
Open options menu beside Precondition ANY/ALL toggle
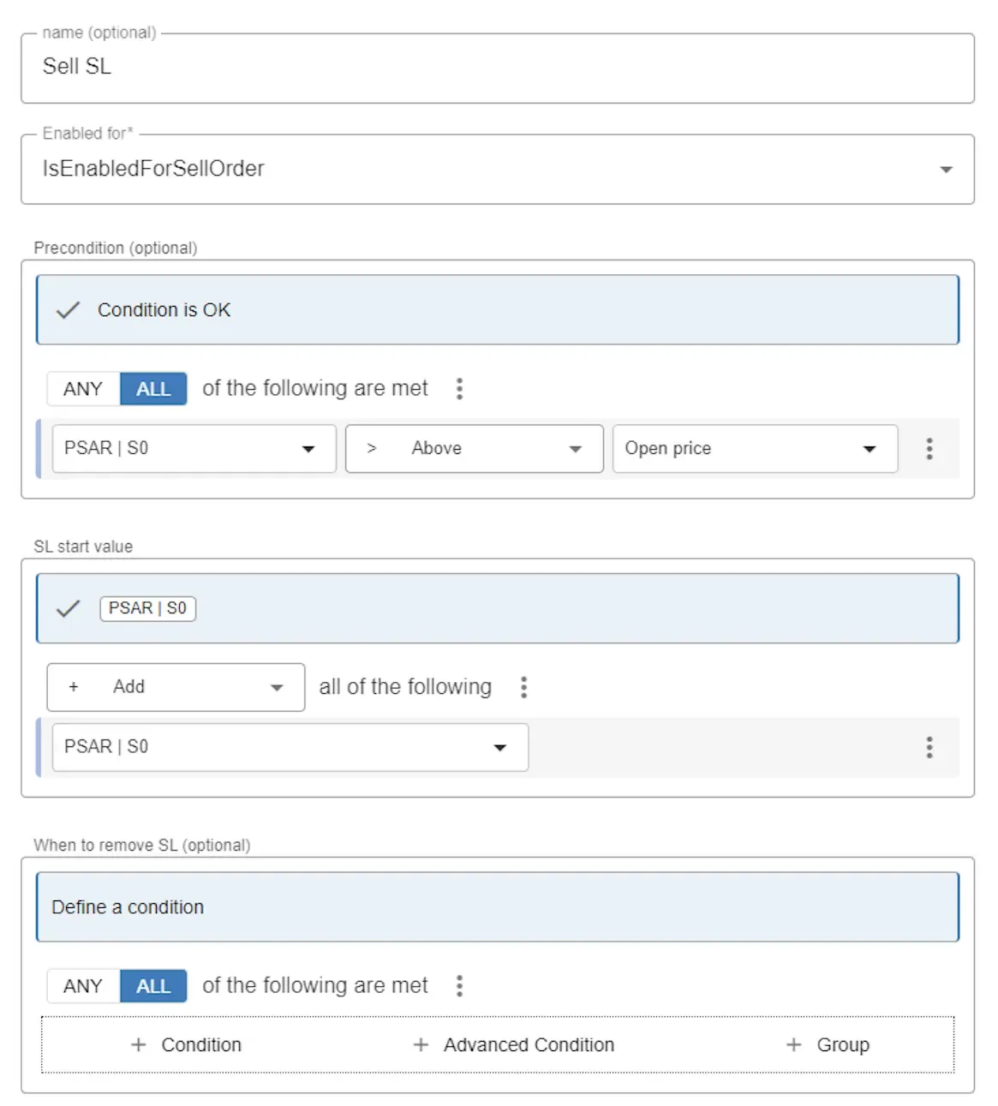click(x=460, y=389)
